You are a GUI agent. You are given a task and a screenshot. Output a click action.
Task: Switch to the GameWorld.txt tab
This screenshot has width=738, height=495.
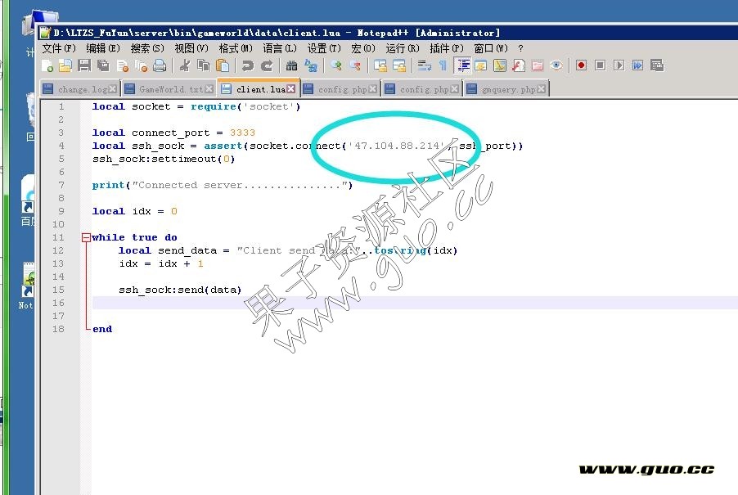[x=170, y=89]
